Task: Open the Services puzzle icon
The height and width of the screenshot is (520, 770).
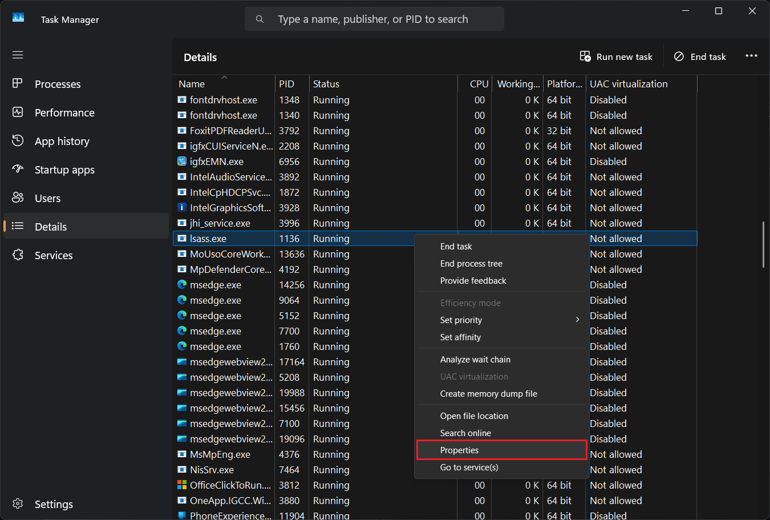Action: [18, 255]
